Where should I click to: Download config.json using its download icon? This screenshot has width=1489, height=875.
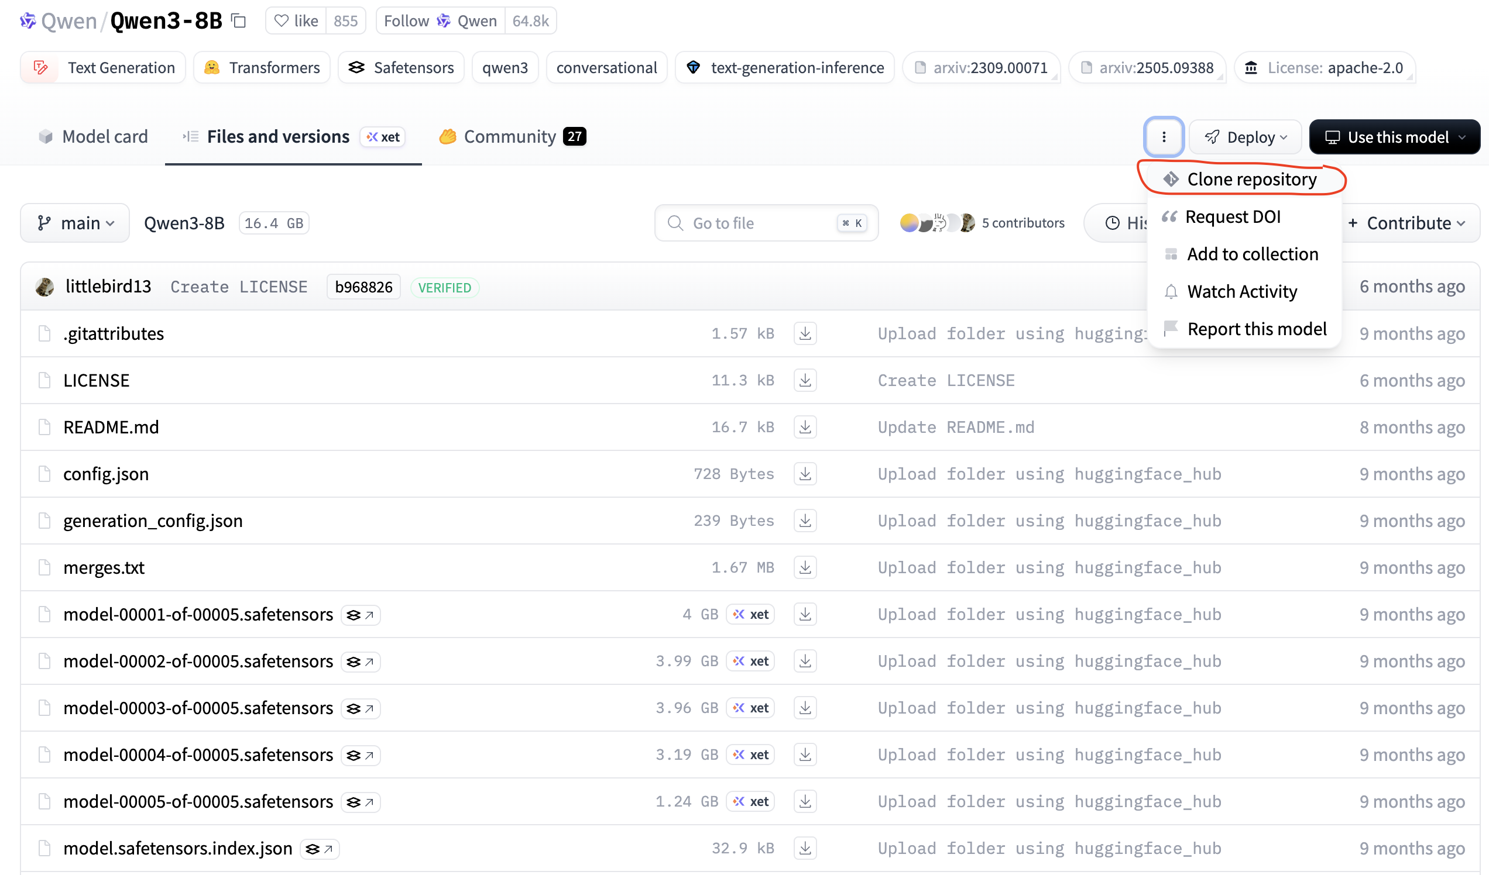(x=805, y=474)
